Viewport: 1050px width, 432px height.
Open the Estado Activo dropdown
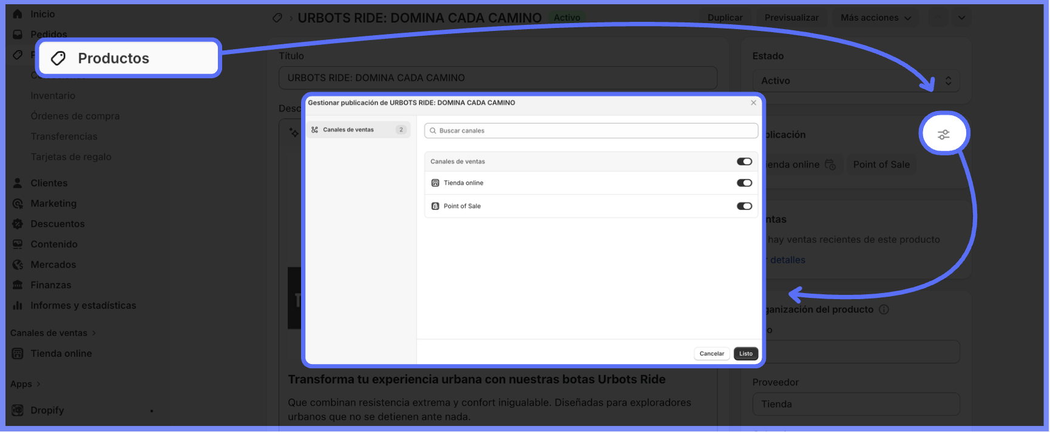[856, 81]
